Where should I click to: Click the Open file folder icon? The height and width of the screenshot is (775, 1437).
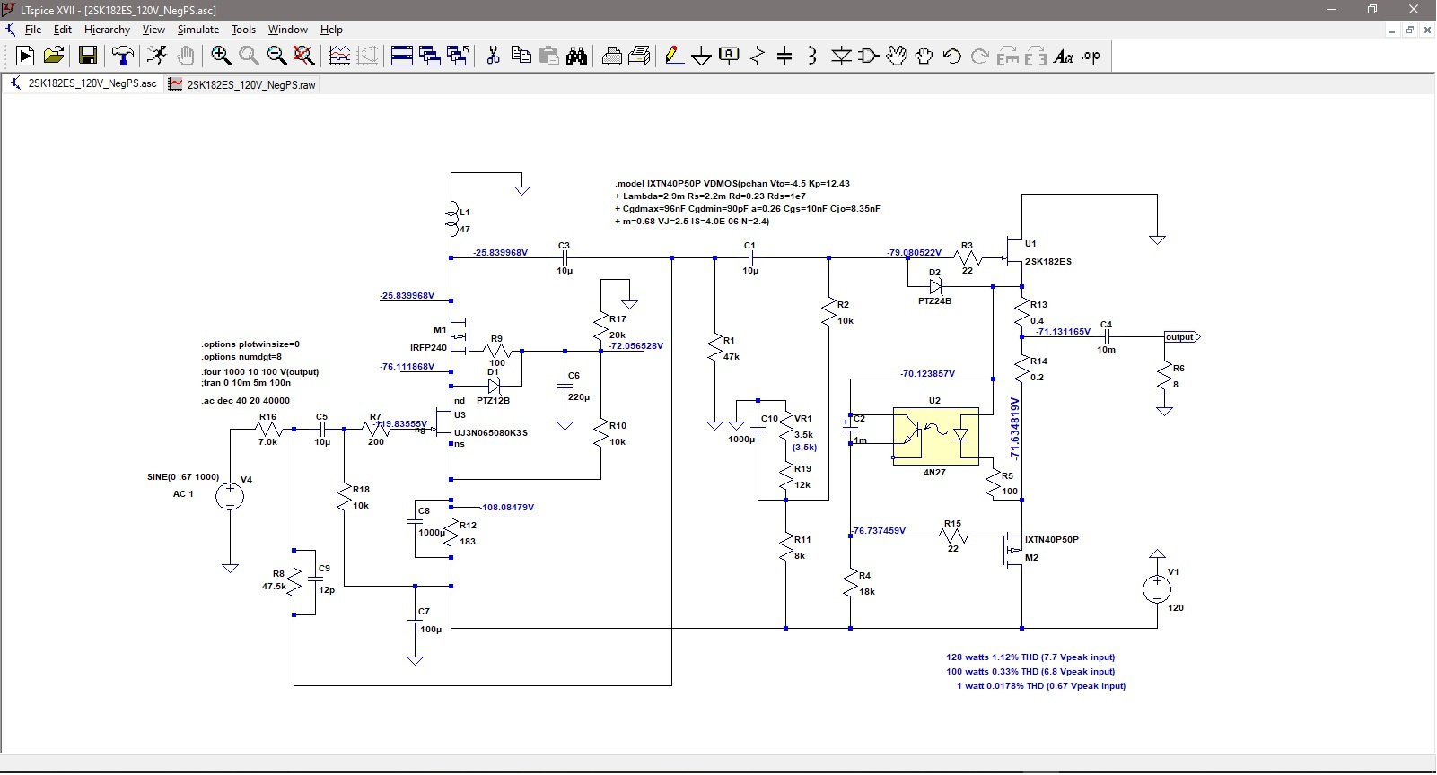click(54, 56)
